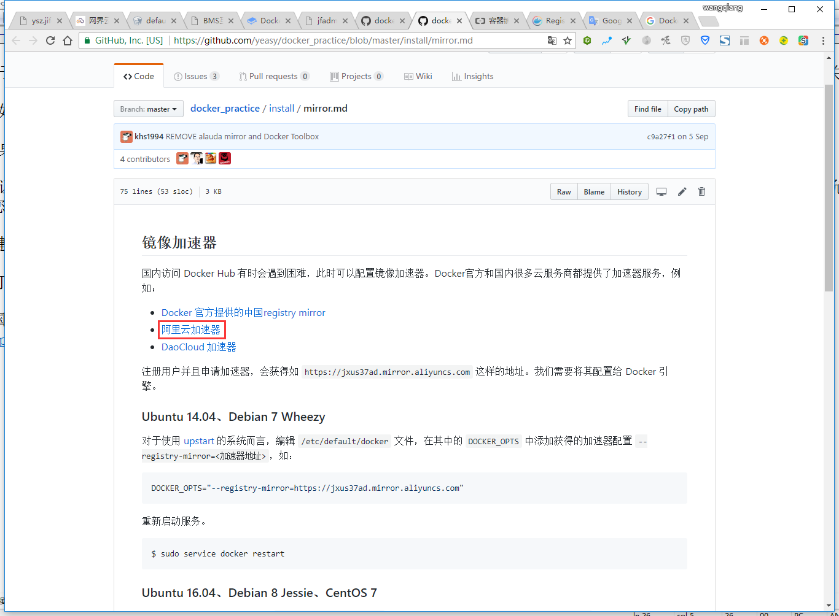839x616 pixels.
Task: Click the 4 contributors text
Action: pyautogui.click(x=145, y=159)
